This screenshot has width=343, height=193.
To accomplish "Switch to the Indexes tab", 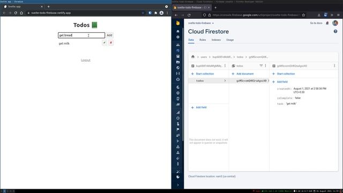I will (x=216, y=40).
